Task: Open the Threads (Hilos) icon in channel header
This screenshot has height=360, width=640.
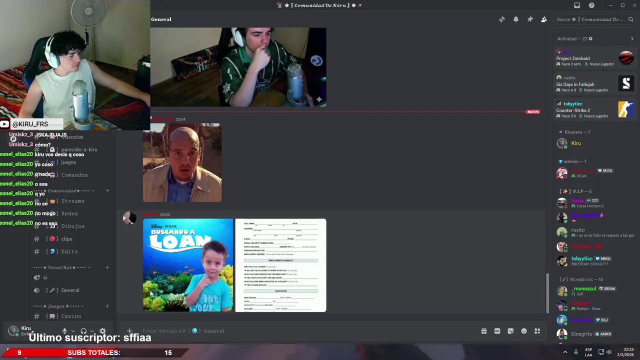Action: 501,19
